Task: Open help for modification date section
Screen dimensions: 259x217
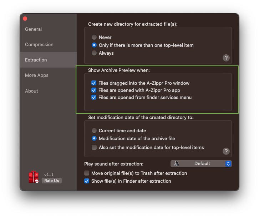Action: coord(226,151)
